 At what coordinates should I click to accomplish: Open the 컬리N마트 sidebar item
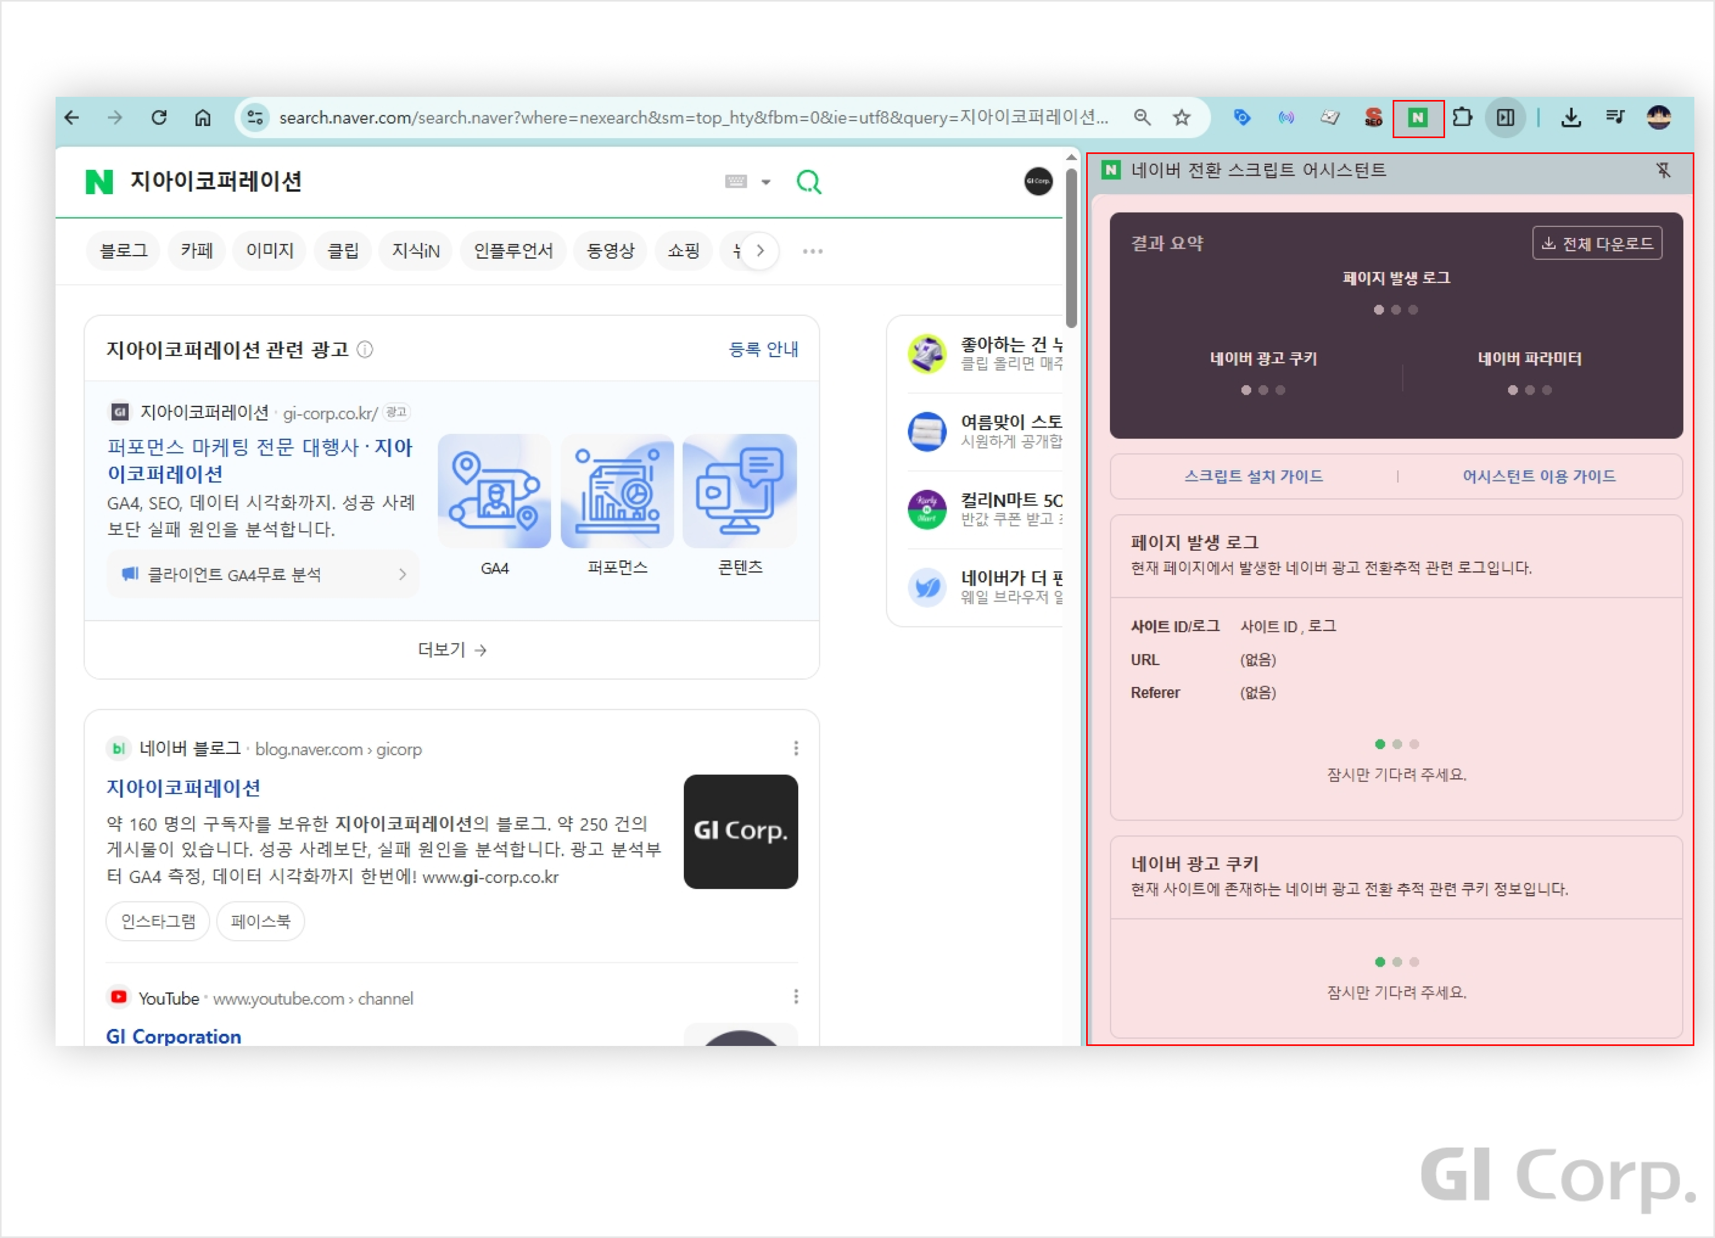click(x=985, y=509)
